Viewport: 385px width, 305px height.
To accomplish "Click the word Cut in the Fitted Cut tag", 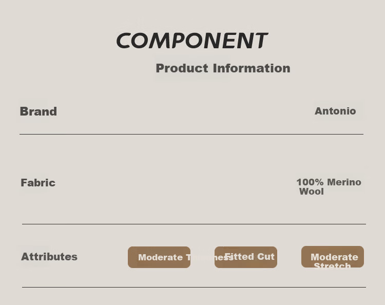I will 266,257.
